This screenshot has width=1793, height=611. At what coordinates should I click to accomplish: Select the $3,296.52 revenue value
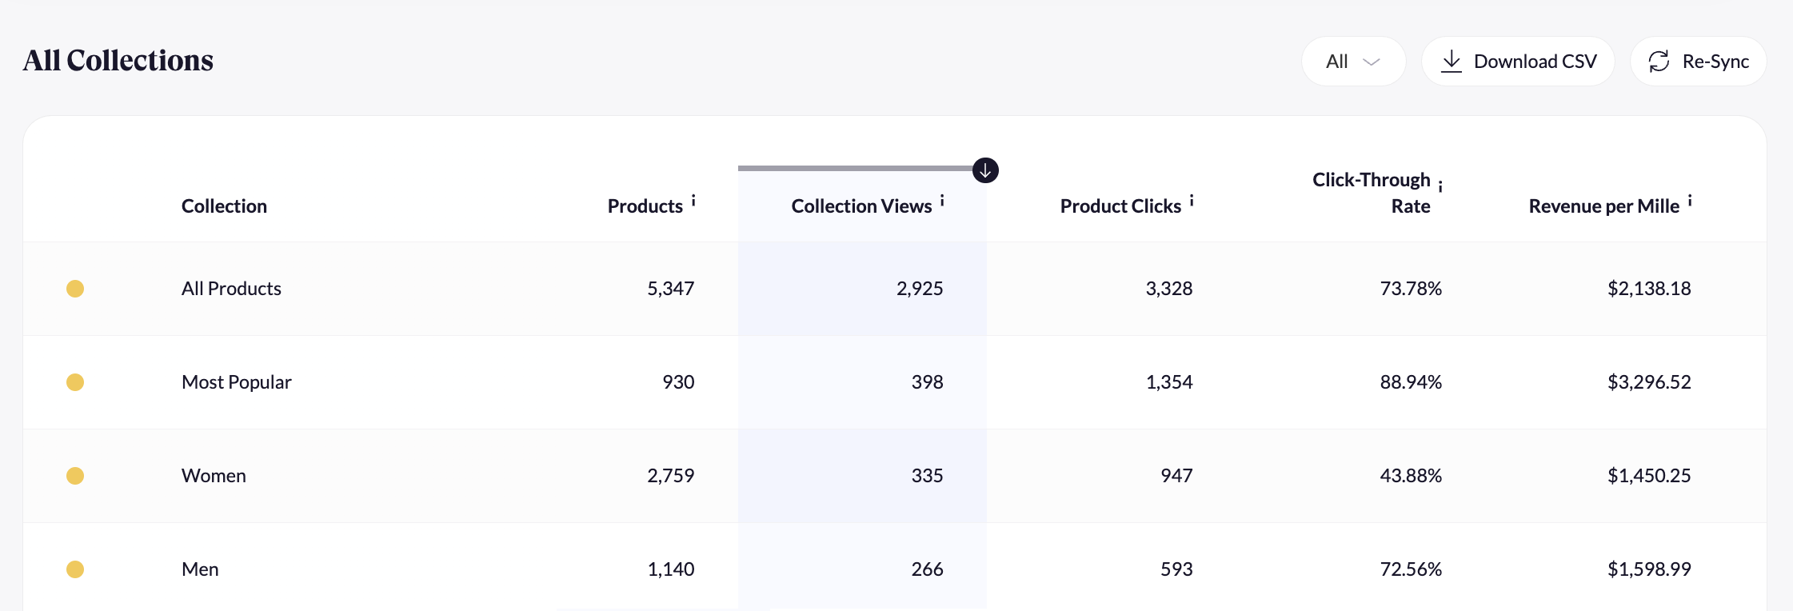[1649, 382]
